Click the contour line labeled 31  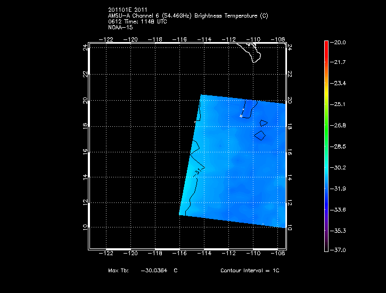[198, 172]
